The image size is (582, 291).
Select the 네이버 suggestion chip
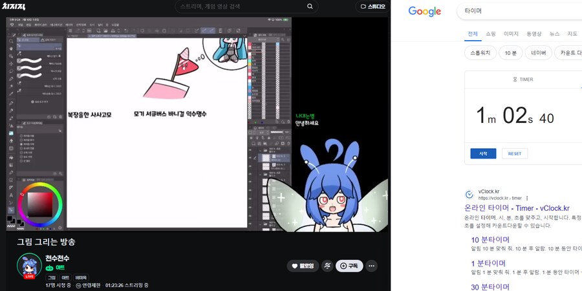point(538,53)
